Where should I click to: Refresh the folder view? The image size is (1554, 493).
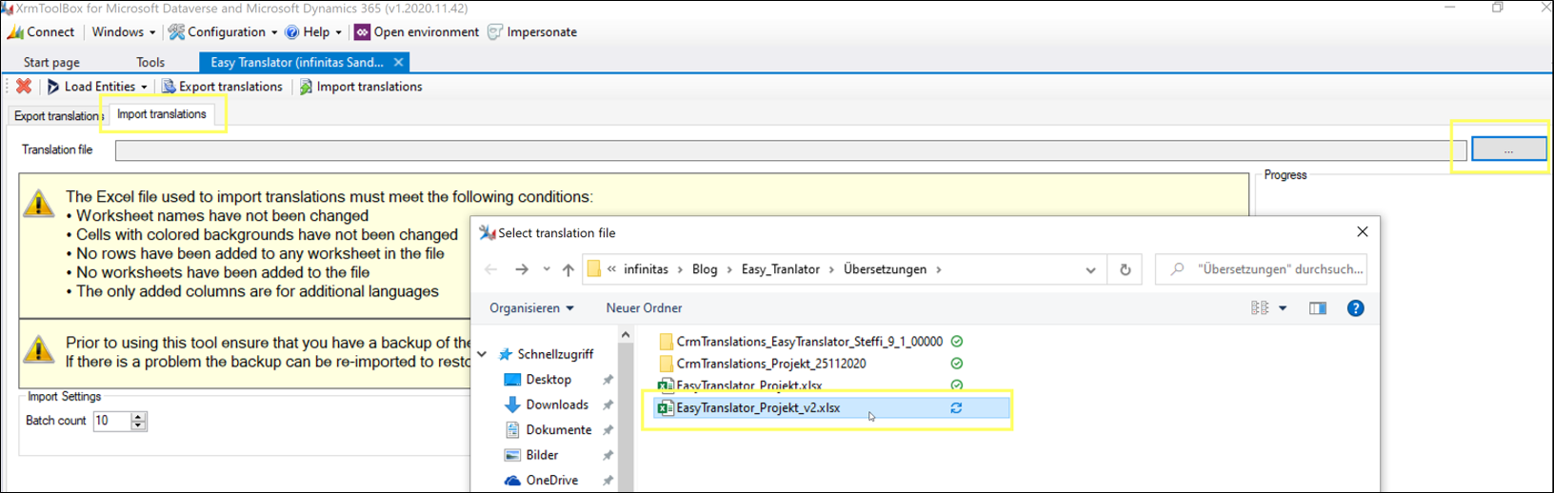[x=1126, y=270]
